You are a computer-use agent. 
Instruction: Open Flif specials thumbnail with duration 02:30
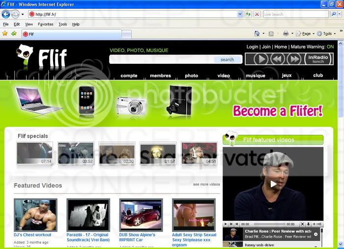click(117, 153)
